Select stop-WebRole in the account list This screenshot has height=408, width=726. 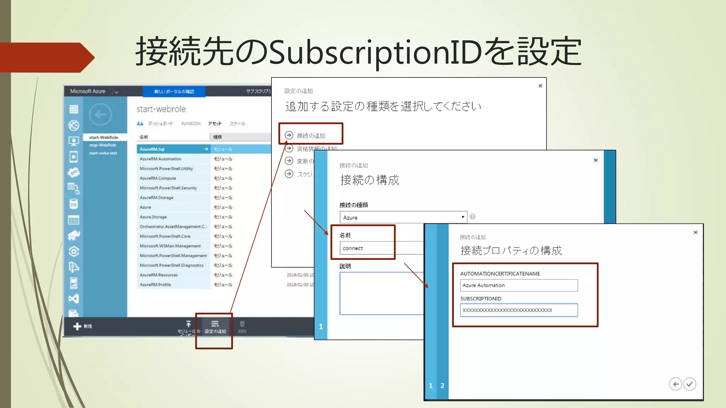[x=103, y=145]
